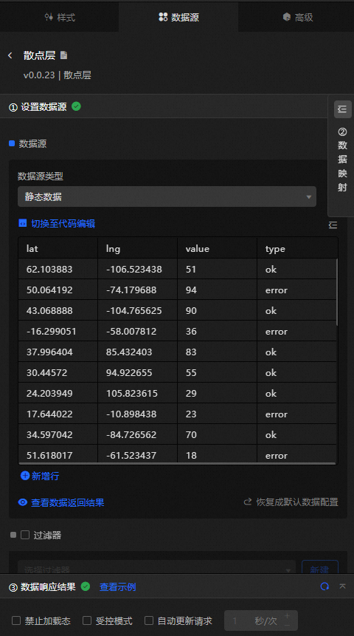Select the cell 17.644022
The image size is (354, 636).
pyautogui.click(x=58, y=414)
